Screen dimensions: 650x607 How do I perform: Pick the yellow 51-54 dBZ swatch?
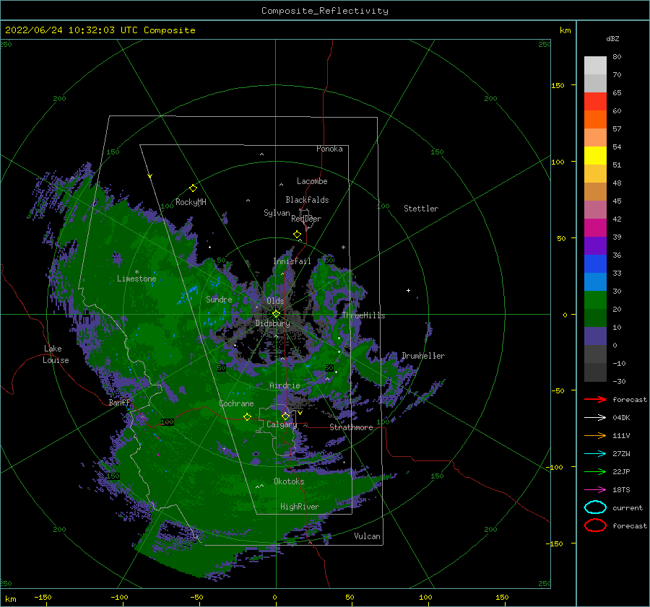pos(595,155)
